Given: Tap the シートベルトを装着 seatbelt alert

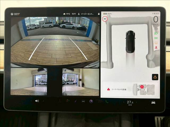Looking at the screenshot, I should [x=119, y=89].
